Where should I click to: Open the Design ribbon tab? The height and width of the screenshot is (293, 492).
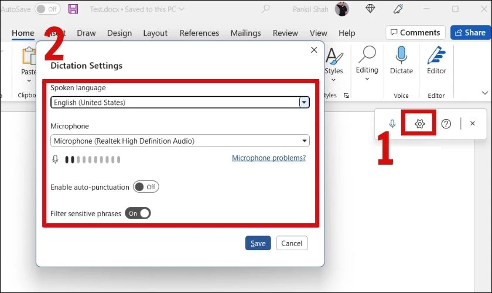(119, 33)
